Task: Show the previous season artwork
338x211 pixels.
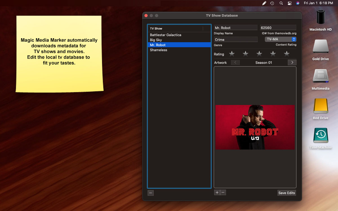Action: click(235, 62)
